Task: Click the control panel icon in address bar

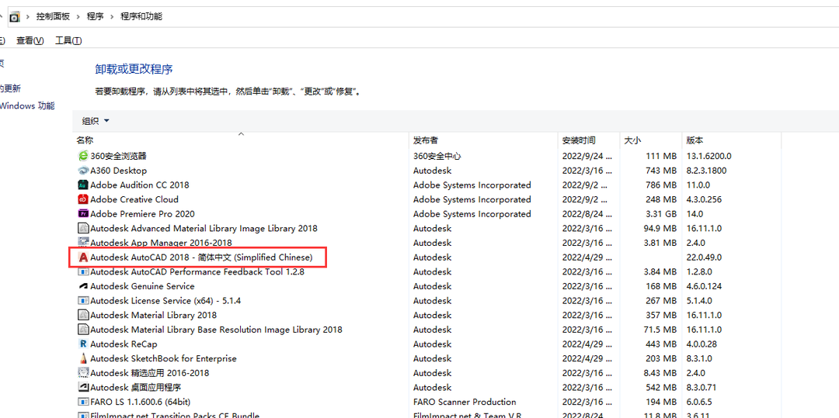Action: tap(15, 16)
